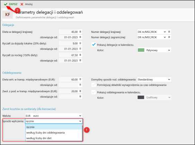The height and width of the screenshot is (145, 195).
Task: Click the red X Anuluj icon
Action: [x=22, y=4]
